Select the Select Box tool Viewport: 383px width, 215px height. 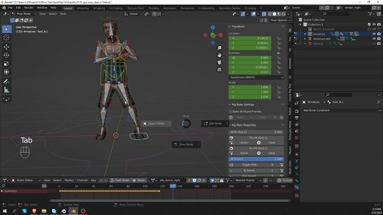(7, 29)
